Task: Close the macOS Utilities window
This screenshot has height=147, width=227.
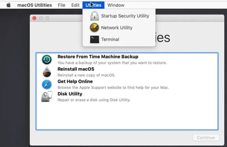Action: click(x=34, y=18)
